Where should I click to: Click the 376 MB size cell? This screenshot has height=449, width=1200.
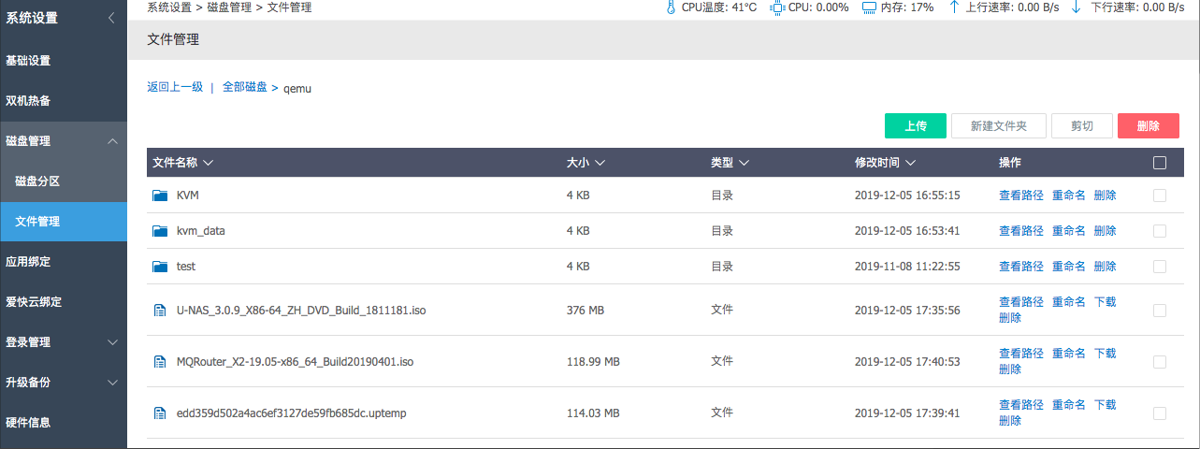click(586, 310)
